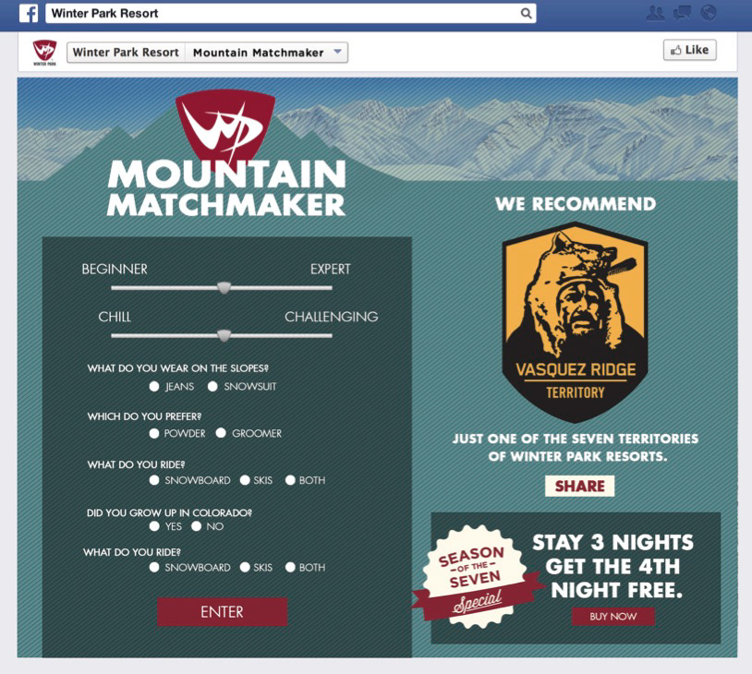Click the Share button
Screen dimensions: 752x674
[x=579, y=486]
